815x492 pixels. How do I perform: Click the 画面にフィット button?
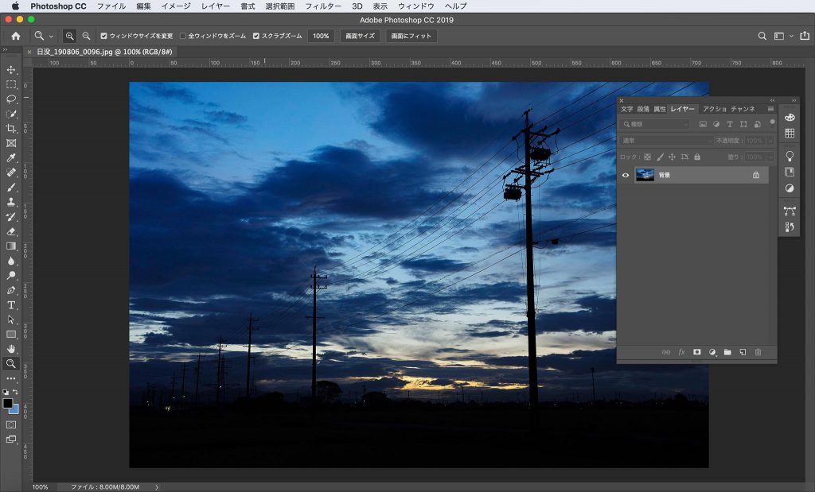(x=411, y=36)
